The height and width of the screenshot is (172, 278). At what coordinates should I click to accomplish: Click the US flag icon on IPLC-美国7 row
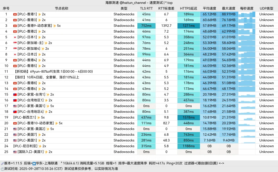[15, 134]
